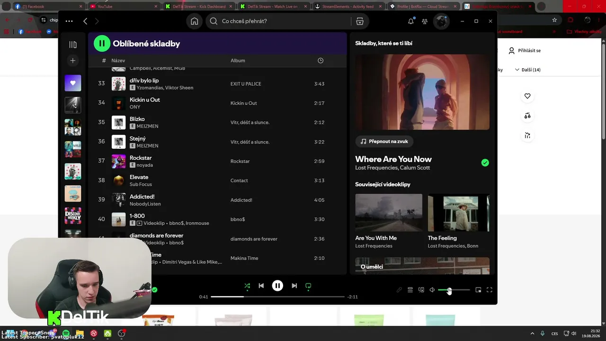Screen dimensions: 606x341
Task: Switch to the DelTik Stream - Kick Dashboard tab
Action: (x=198, y=7)
